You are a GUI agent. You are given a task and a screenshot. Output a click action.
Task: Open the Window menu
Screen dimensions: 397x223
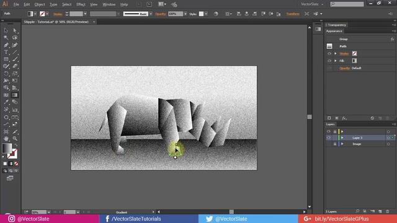[109, 4]
